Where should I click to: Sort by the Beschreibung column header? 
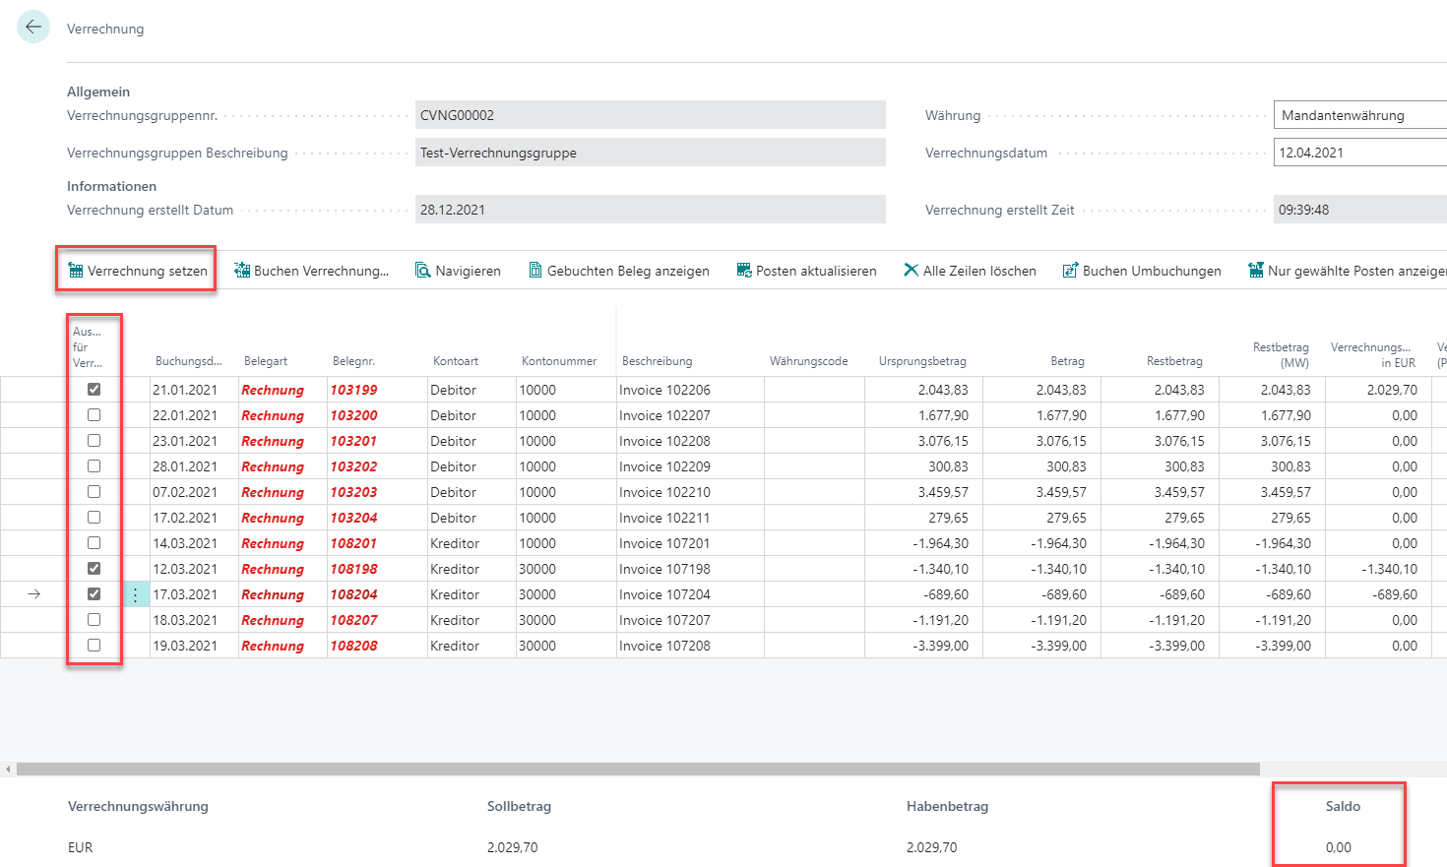coord(658,361)
